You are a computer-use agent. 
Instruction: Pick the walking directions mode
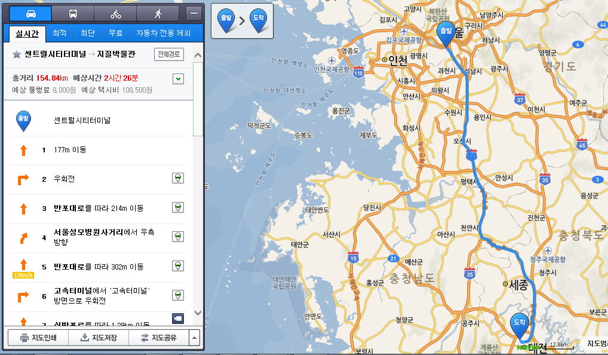pyautogui.click(x=158, y=14)
